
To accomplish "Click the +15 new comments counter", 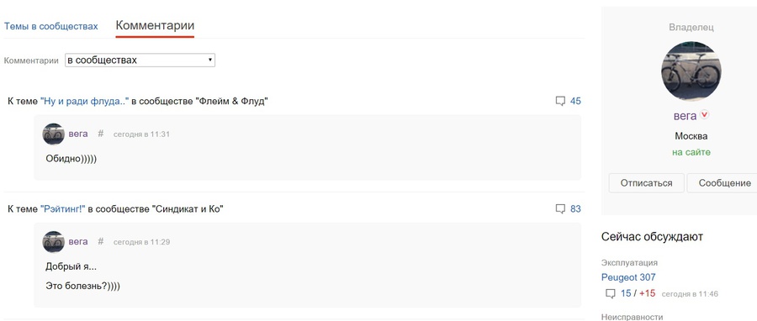I will click(647, 293).
